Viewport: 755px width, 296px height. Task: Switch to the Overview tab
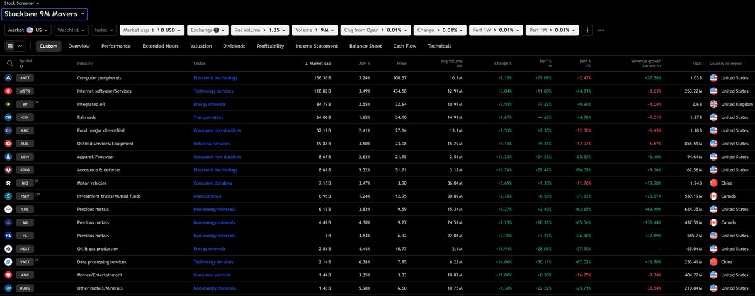(79, 46)
